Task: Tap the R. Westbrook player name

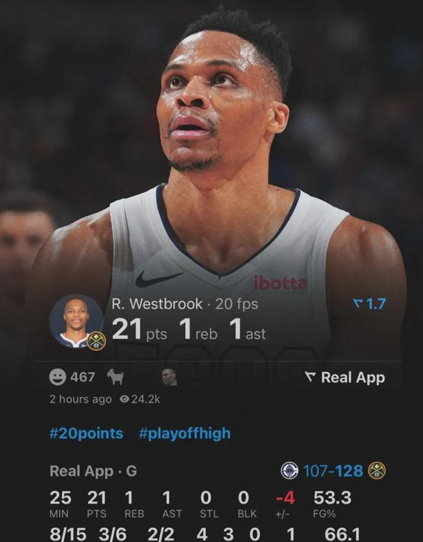Action: 157,304
